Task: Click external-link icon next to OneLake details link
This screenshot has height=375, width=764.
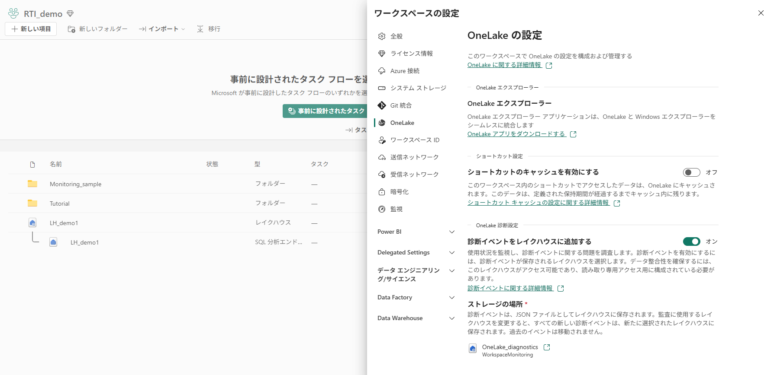Action: [549, 65]
